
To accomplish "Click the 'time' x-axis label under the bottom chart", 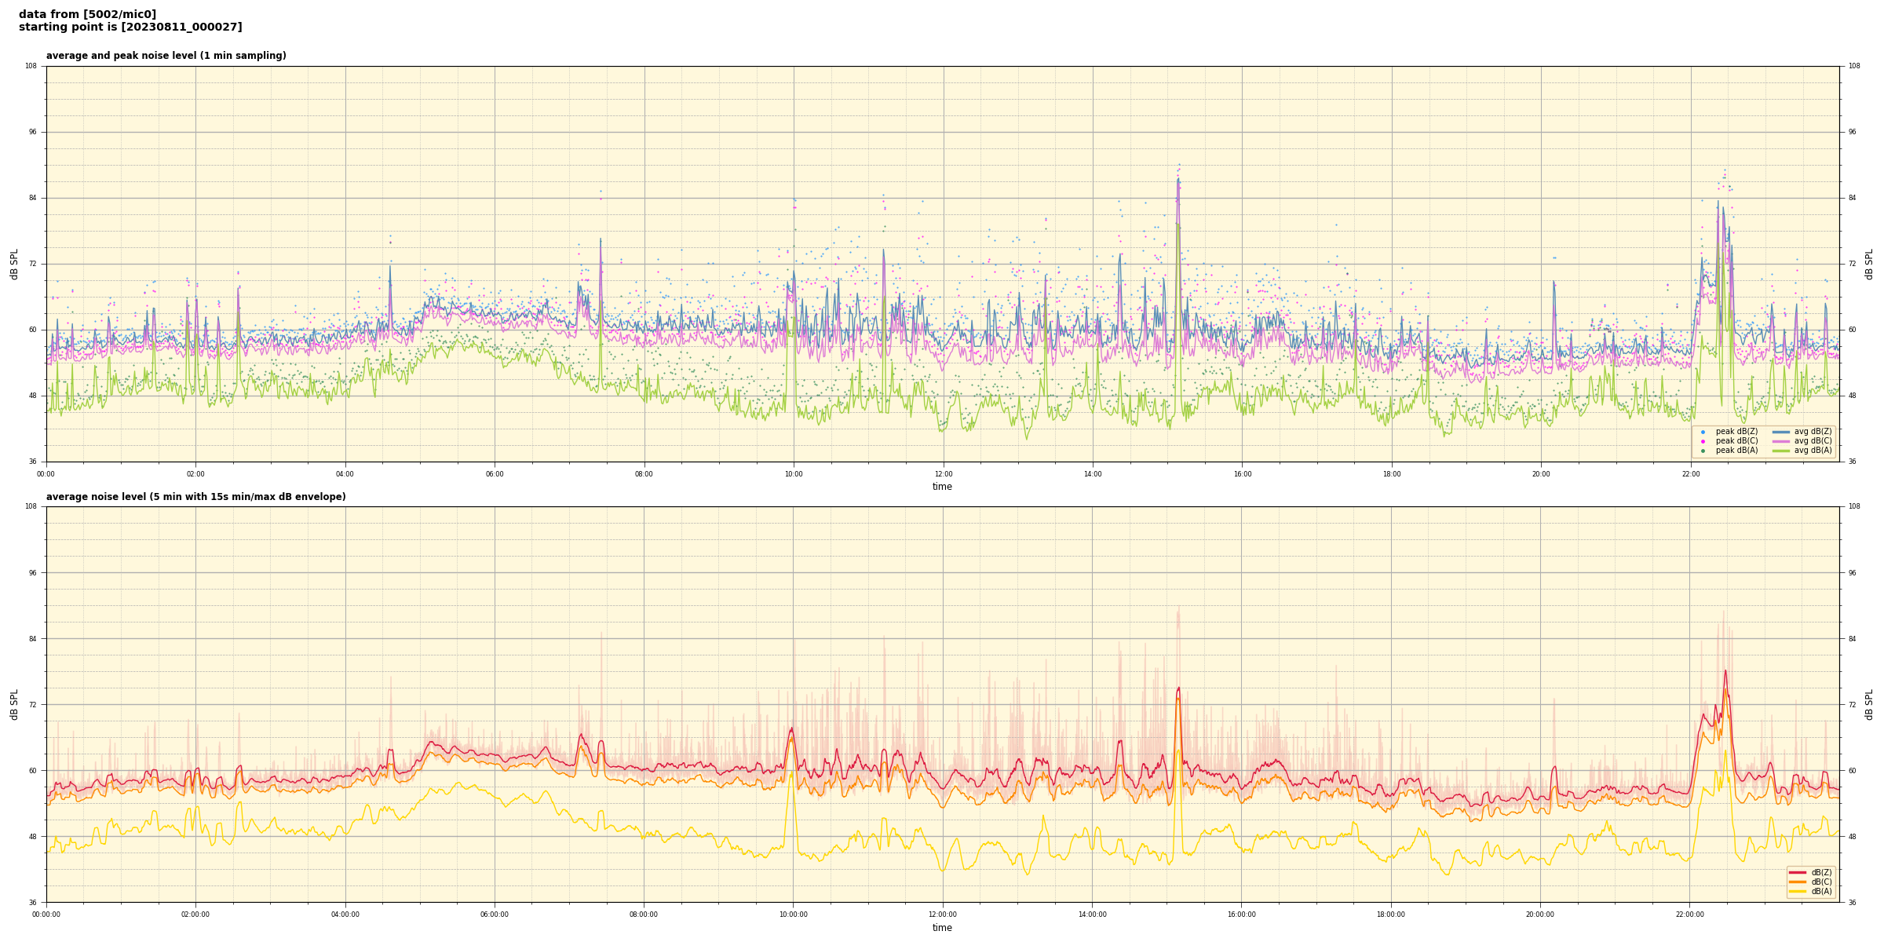I will pos(942,928).
